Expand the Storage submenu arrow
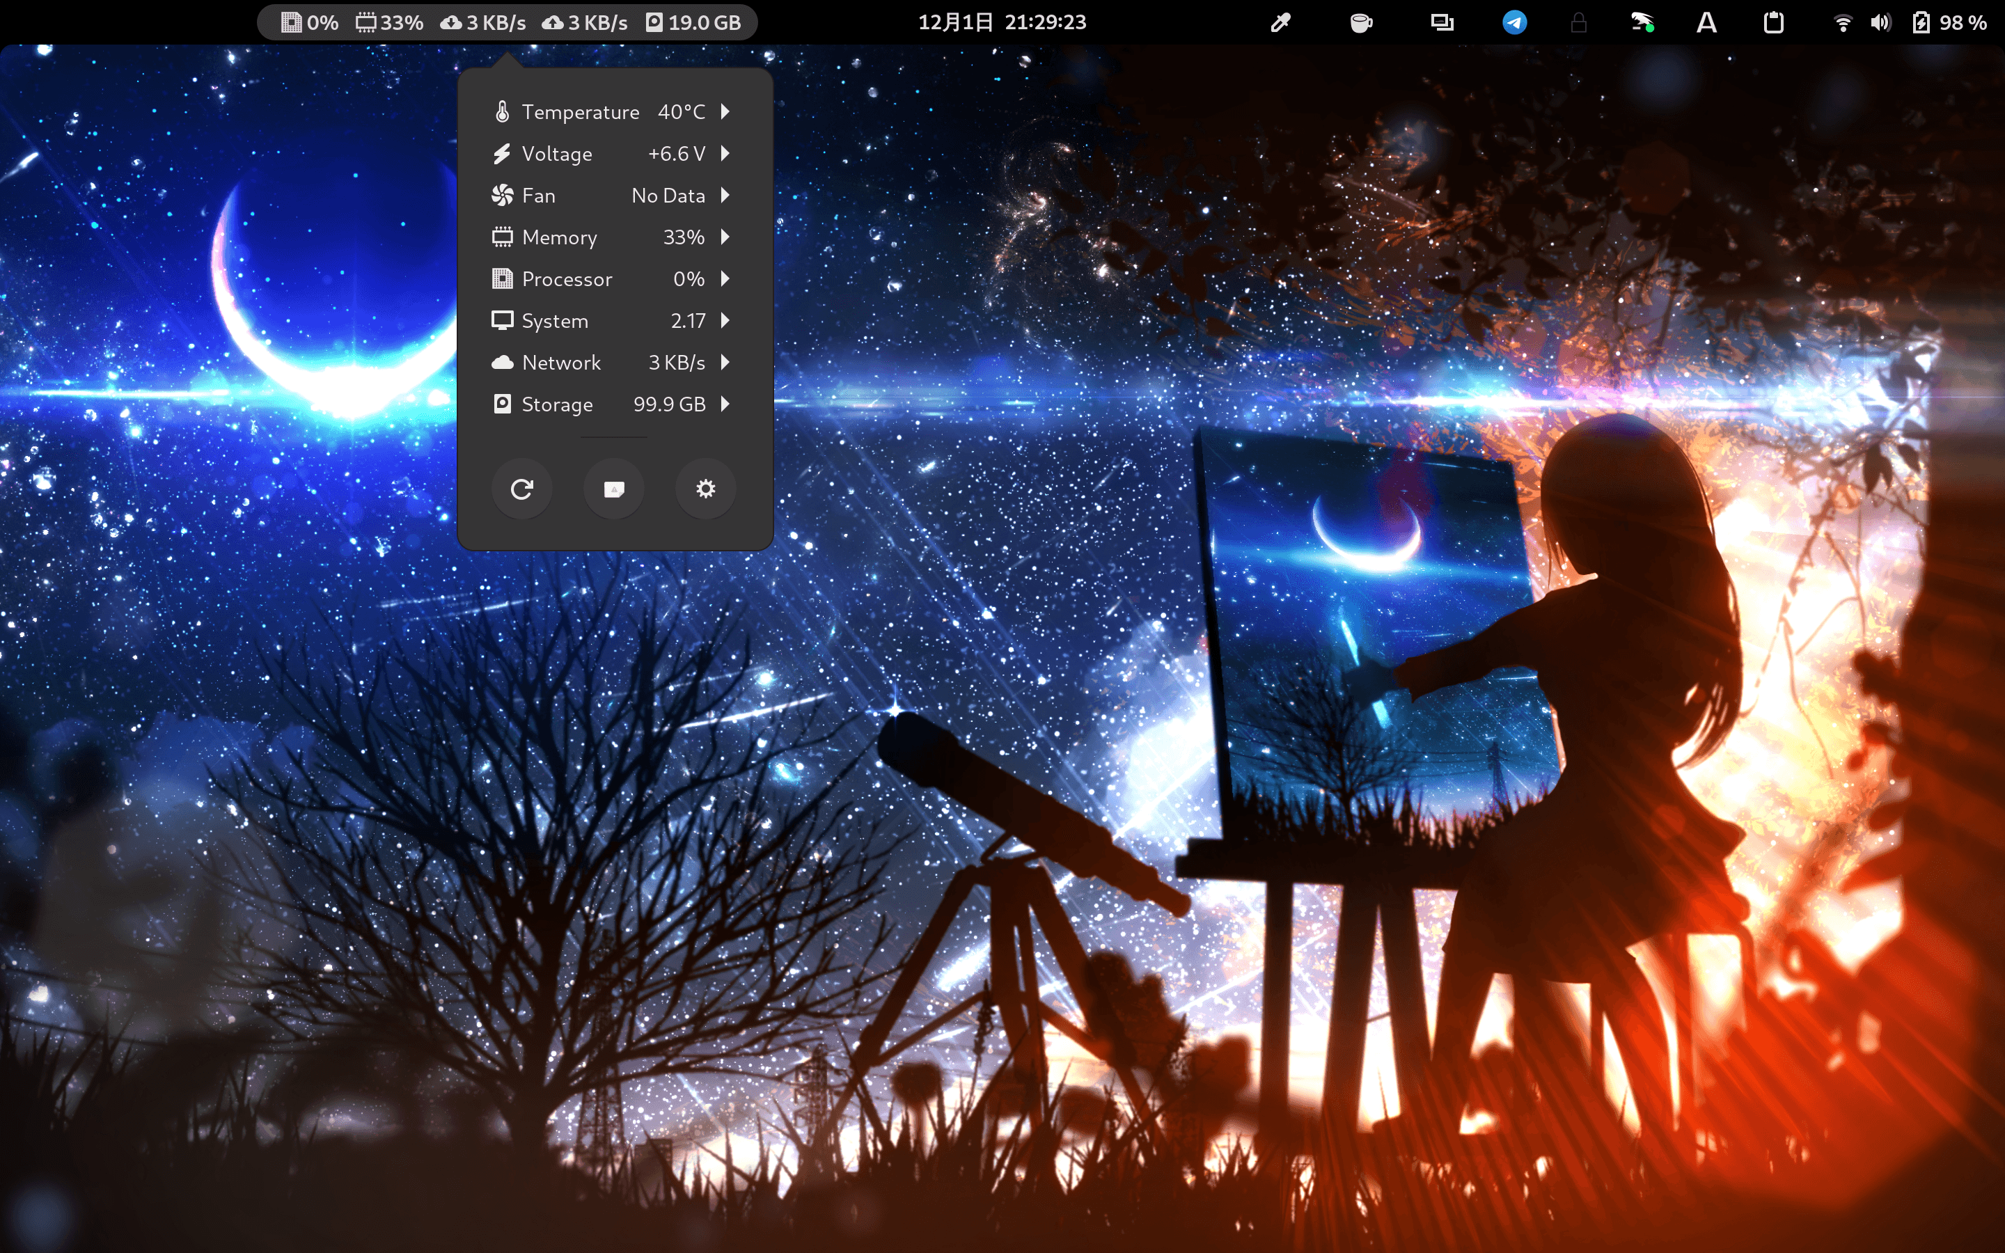 pyautogui.click(x=725, y=404)
